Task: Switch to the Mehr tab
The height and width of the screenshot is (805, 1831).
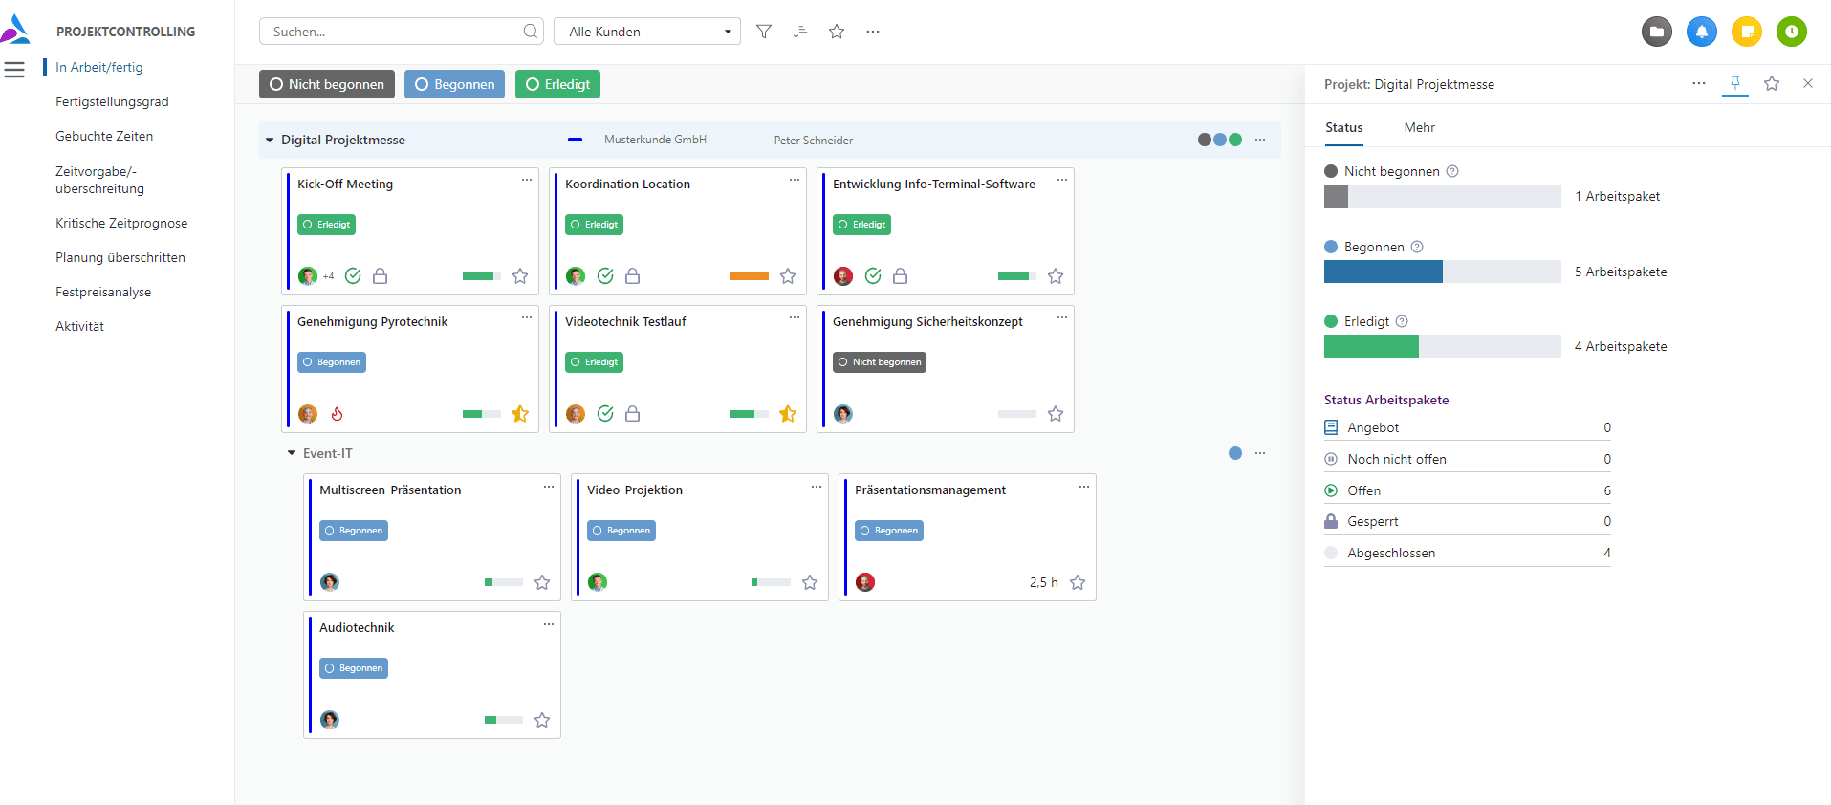Action: [x=1419, y=127]
